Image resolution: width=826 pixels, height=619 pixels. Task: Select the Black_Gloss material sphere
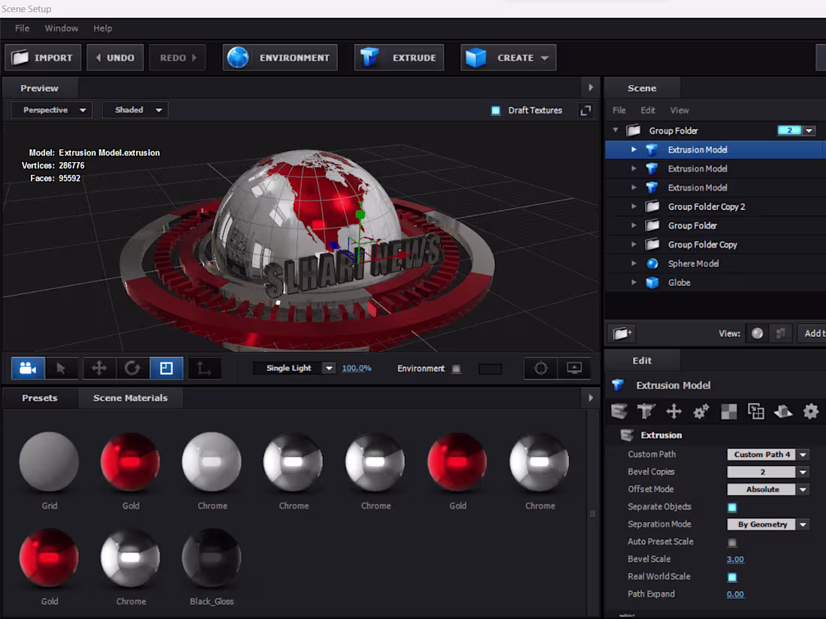[212, 557]
